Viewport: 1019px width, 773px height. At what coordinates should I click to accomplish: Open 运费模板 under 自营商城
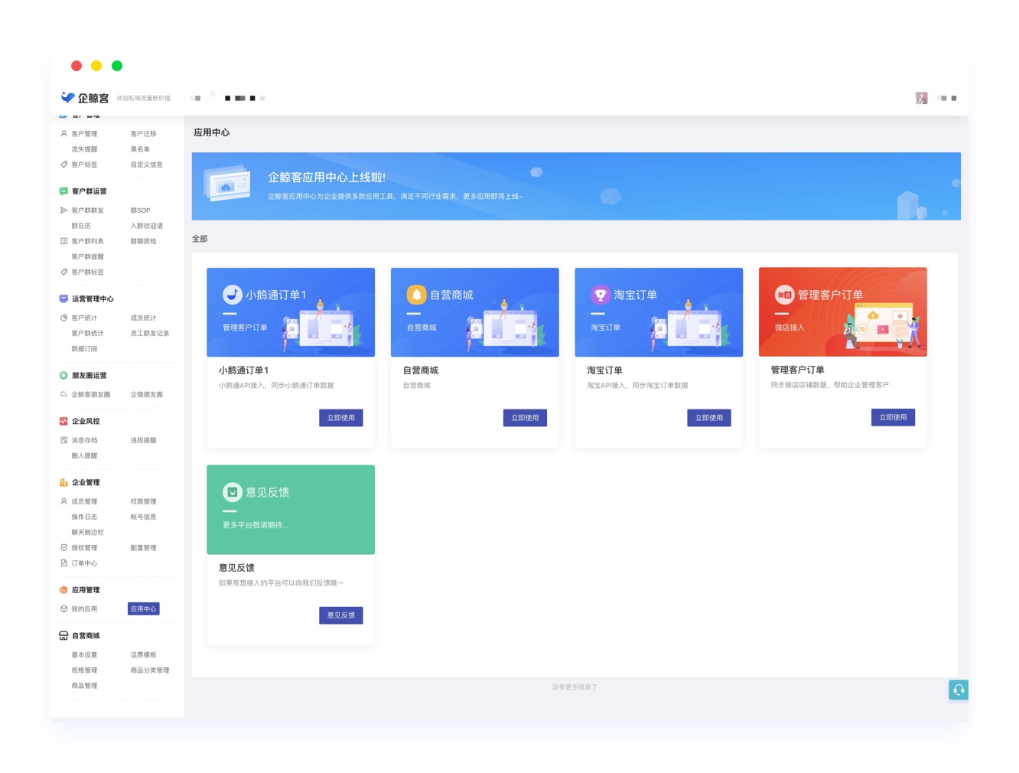(x=144, y=654)
